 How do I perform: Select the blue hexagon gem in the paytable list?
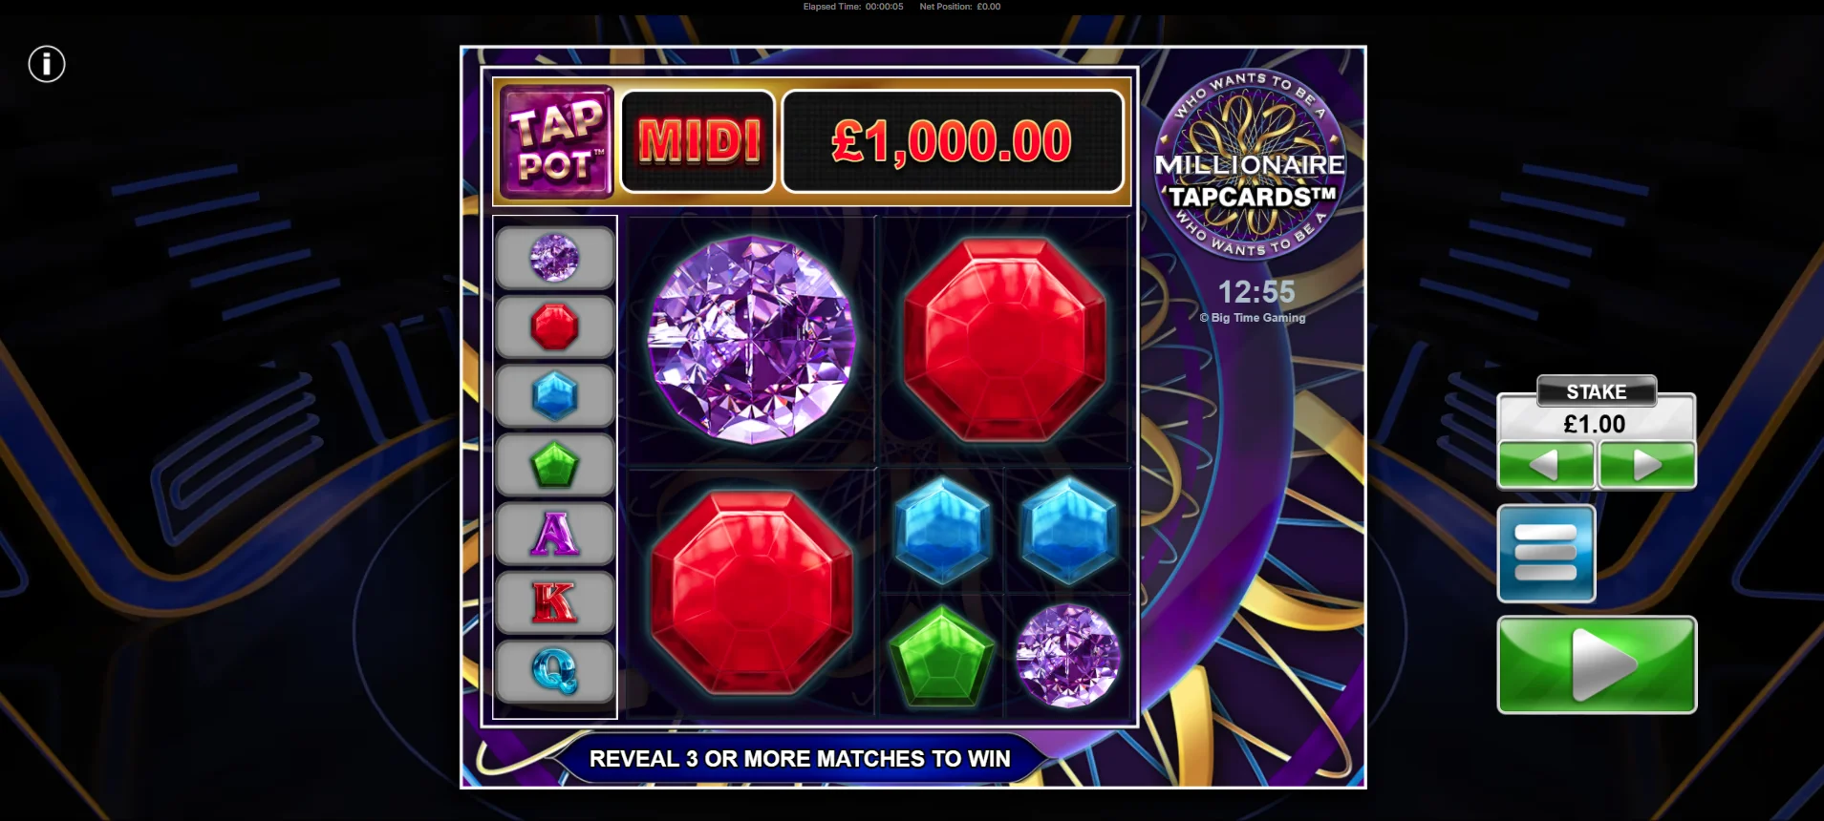(x=555, y=395)
